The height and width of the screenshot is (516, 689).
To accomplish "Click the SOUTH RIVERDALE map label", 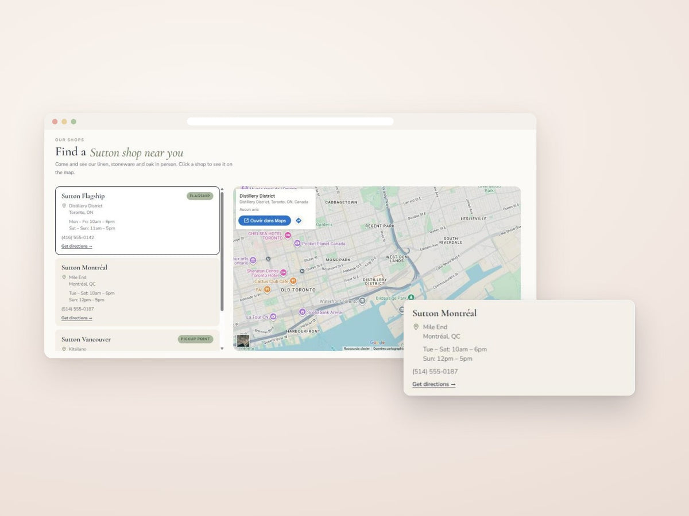I will pos(451,240).
